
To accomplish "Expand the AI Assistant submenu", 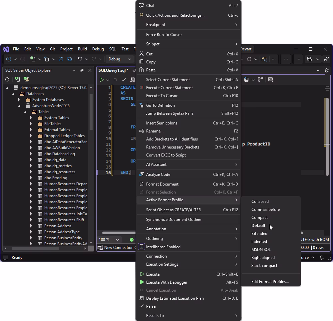I will (x=188, y=165).
